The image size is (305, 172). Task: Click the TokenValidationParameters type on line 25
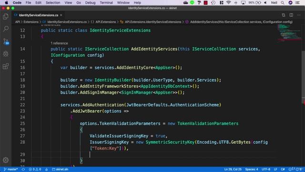coord(208,124)
